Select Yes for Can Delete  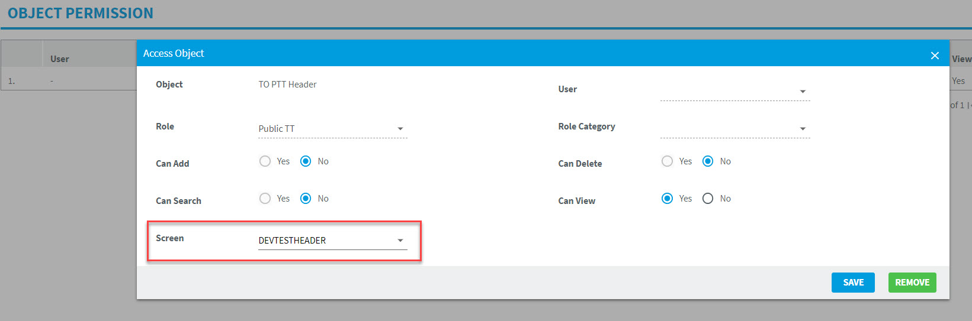667,161
